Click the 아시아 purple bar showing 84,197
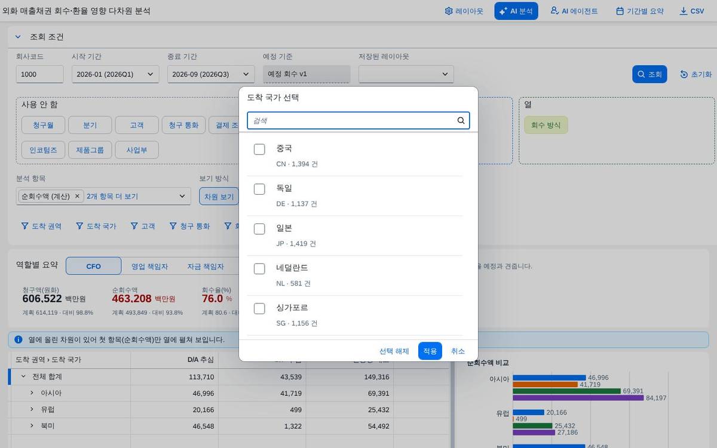This screenshot has width=717, height=448. tap(578, 398)
